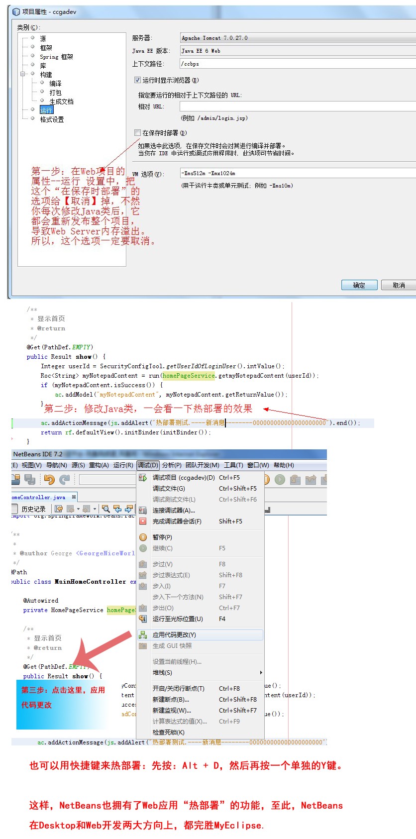Click the Step Over icon in main toolbar
416x839 pixels.
click(296, 479)
